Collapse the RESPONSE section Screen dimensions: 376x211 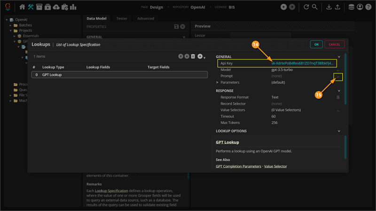[x=339, y=91]
